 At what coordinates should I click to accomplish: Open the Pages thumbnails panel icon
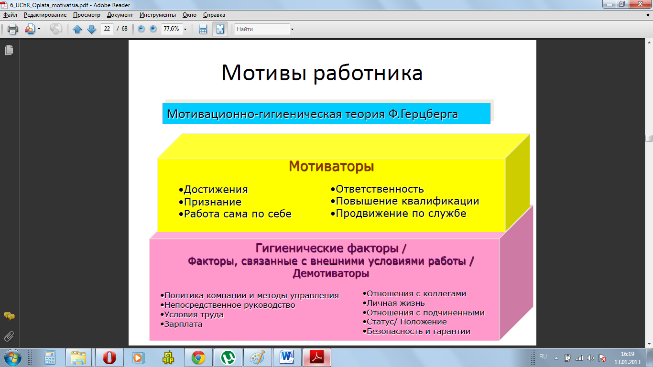coord(9,50)
